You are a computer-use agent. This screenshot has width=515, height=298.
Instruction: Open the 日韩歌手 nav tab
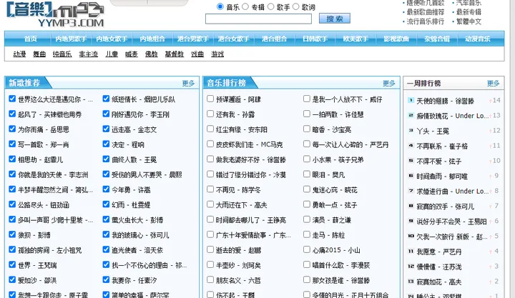tap(315, 39)
